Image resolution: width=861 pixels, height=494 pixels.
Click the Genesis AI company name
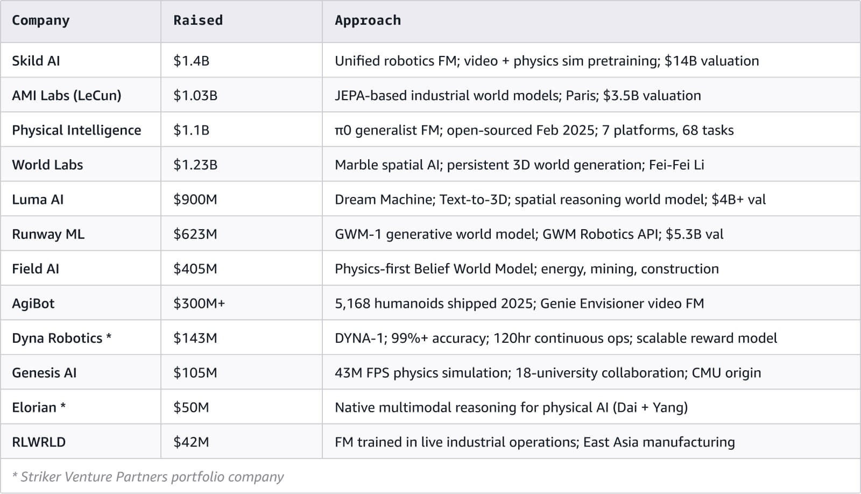pyautogui.click(x=44, y=373)
